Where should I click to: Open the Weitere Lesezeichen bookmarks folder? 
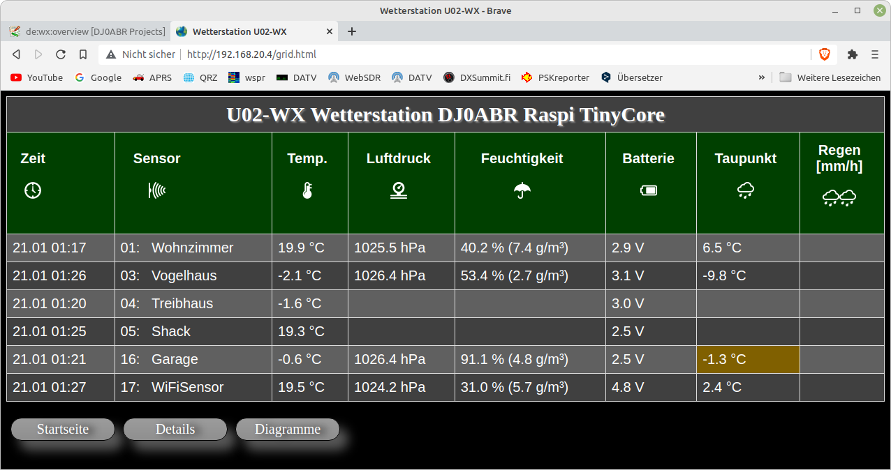click(x=831, y=77)
